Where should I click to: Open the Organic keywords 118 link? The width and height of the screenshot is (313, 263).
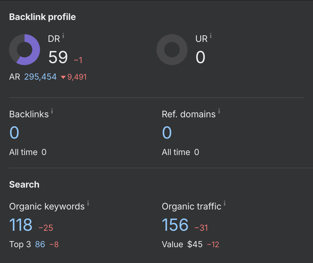21,225
